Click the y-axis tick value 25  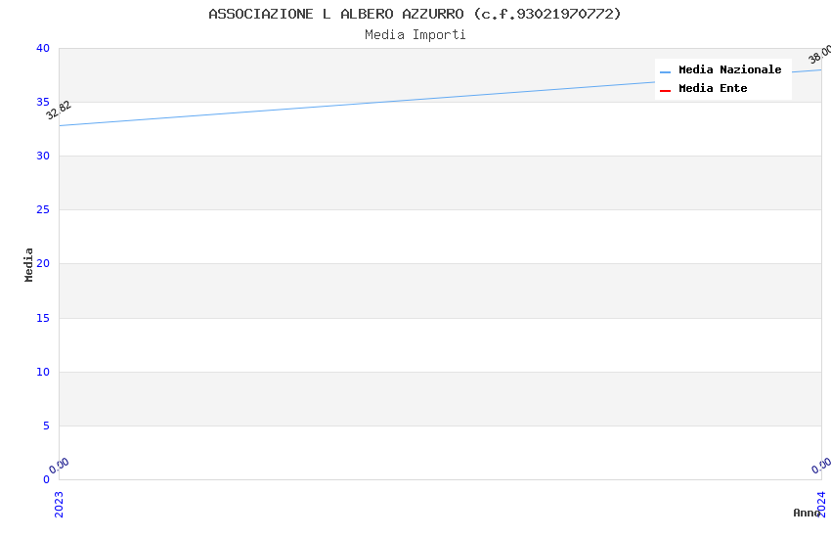click(x=43, y=210)
